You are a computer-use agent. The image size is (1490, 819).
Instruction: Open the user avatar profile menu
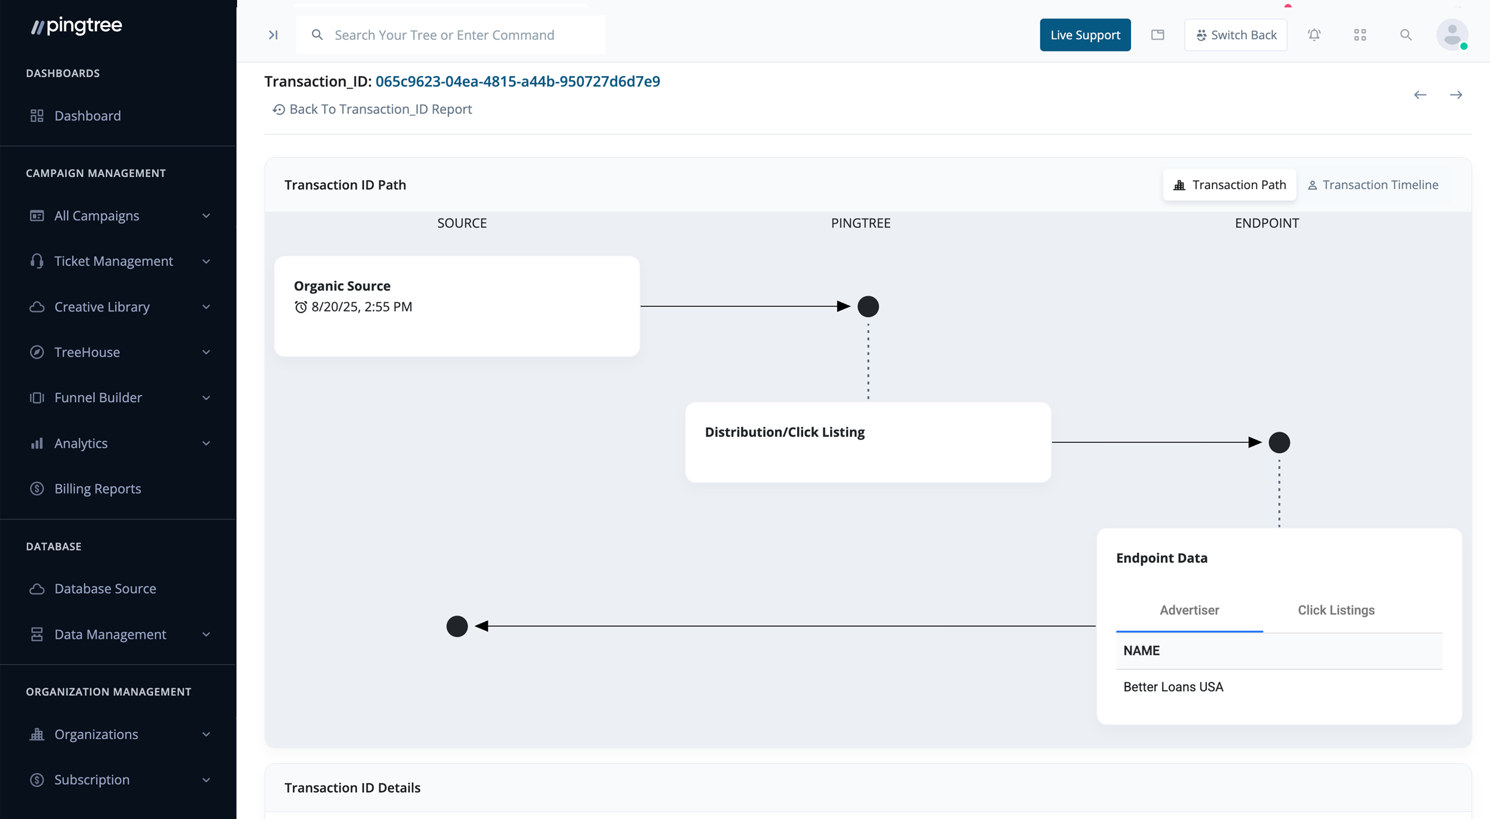[x=1452, y=35]
